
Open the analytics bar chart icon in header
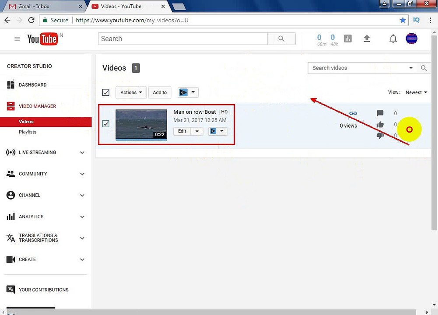[x=348, y=38]
